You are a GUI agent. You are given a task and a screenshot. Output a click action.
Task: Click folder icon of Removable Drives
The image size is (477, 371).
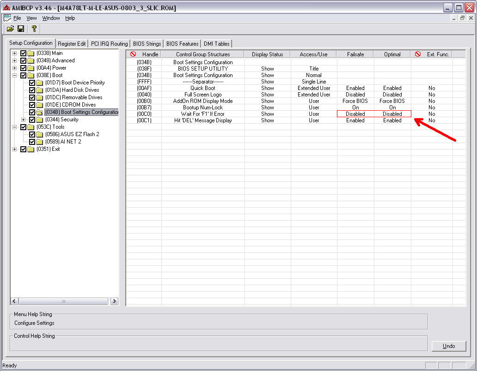(40, 97)
